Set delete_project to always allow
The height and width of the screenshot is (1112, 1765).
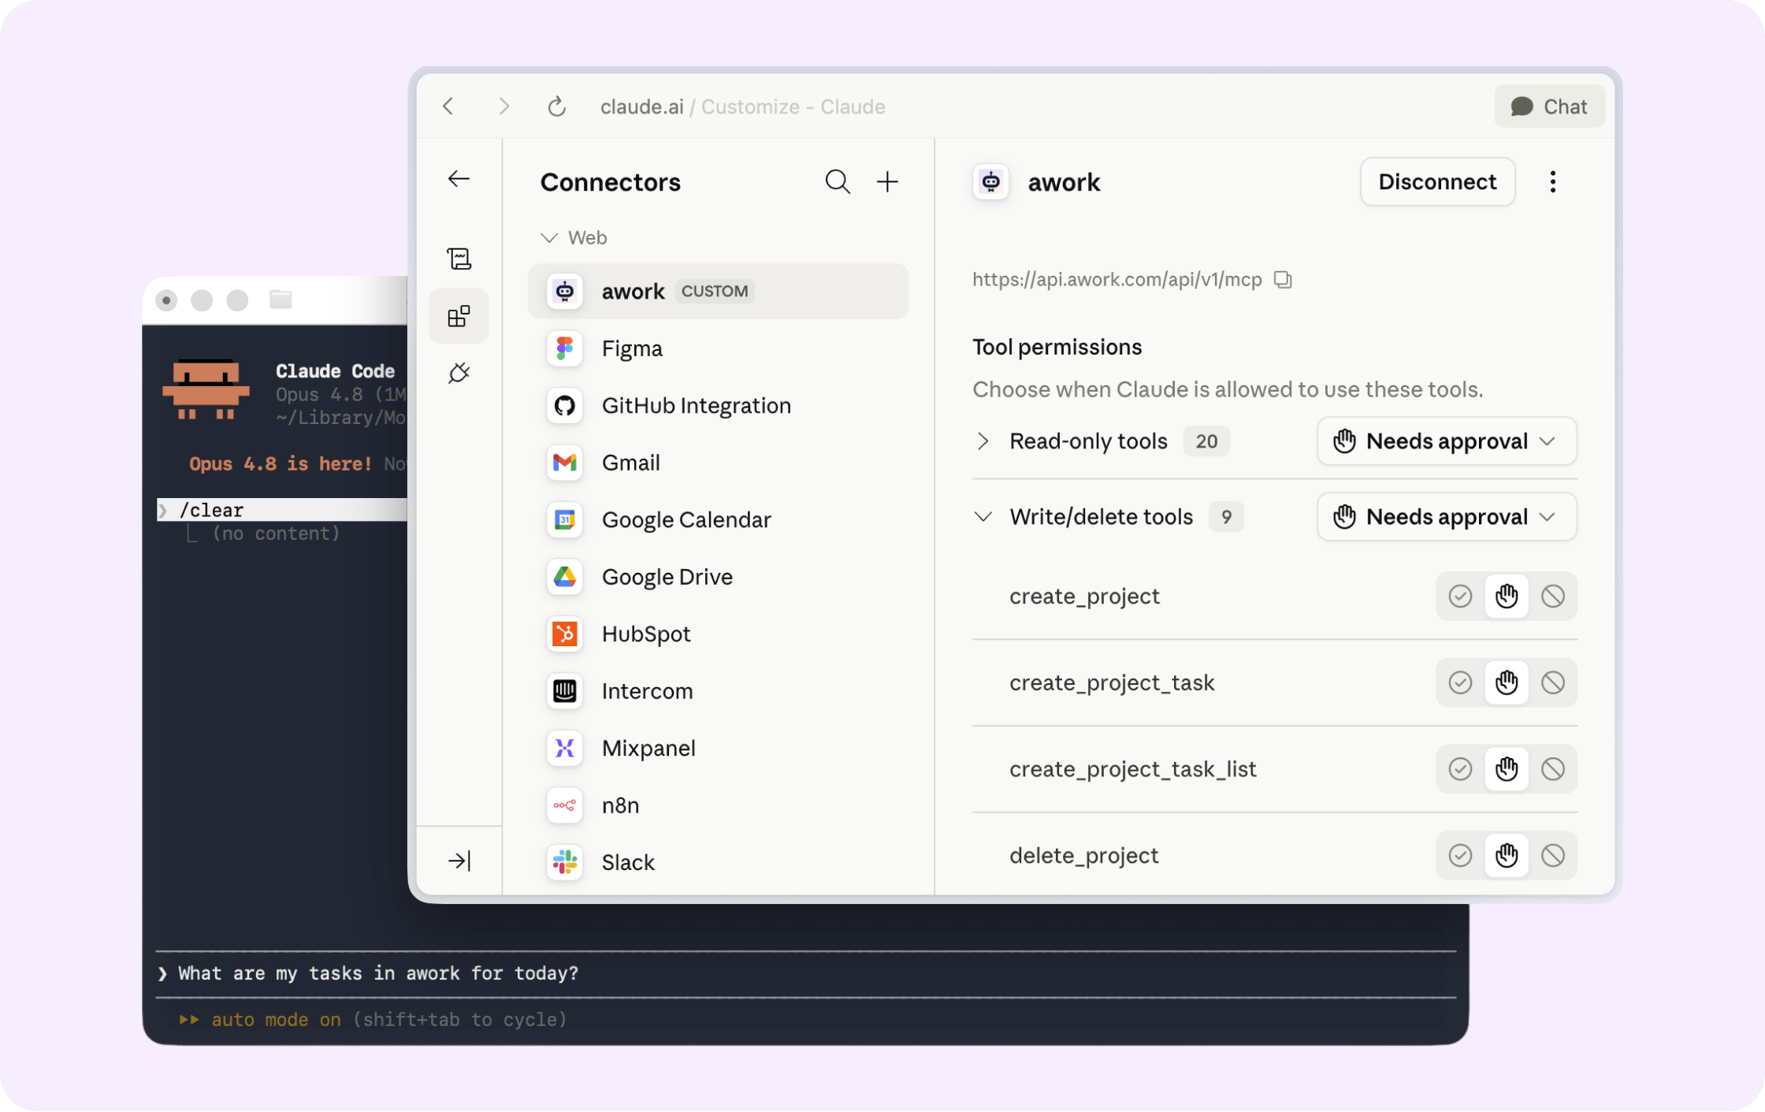[x=1460, y=856]
